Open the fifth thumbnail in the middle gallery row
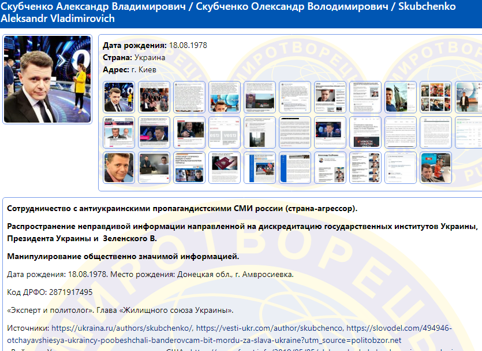482x351 pixels. (259, 132)
